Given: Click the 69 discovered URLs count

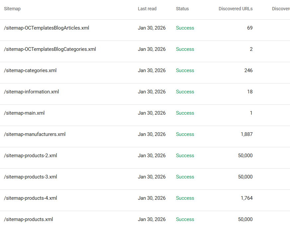Looking at the screenshot, I should 250,28.
